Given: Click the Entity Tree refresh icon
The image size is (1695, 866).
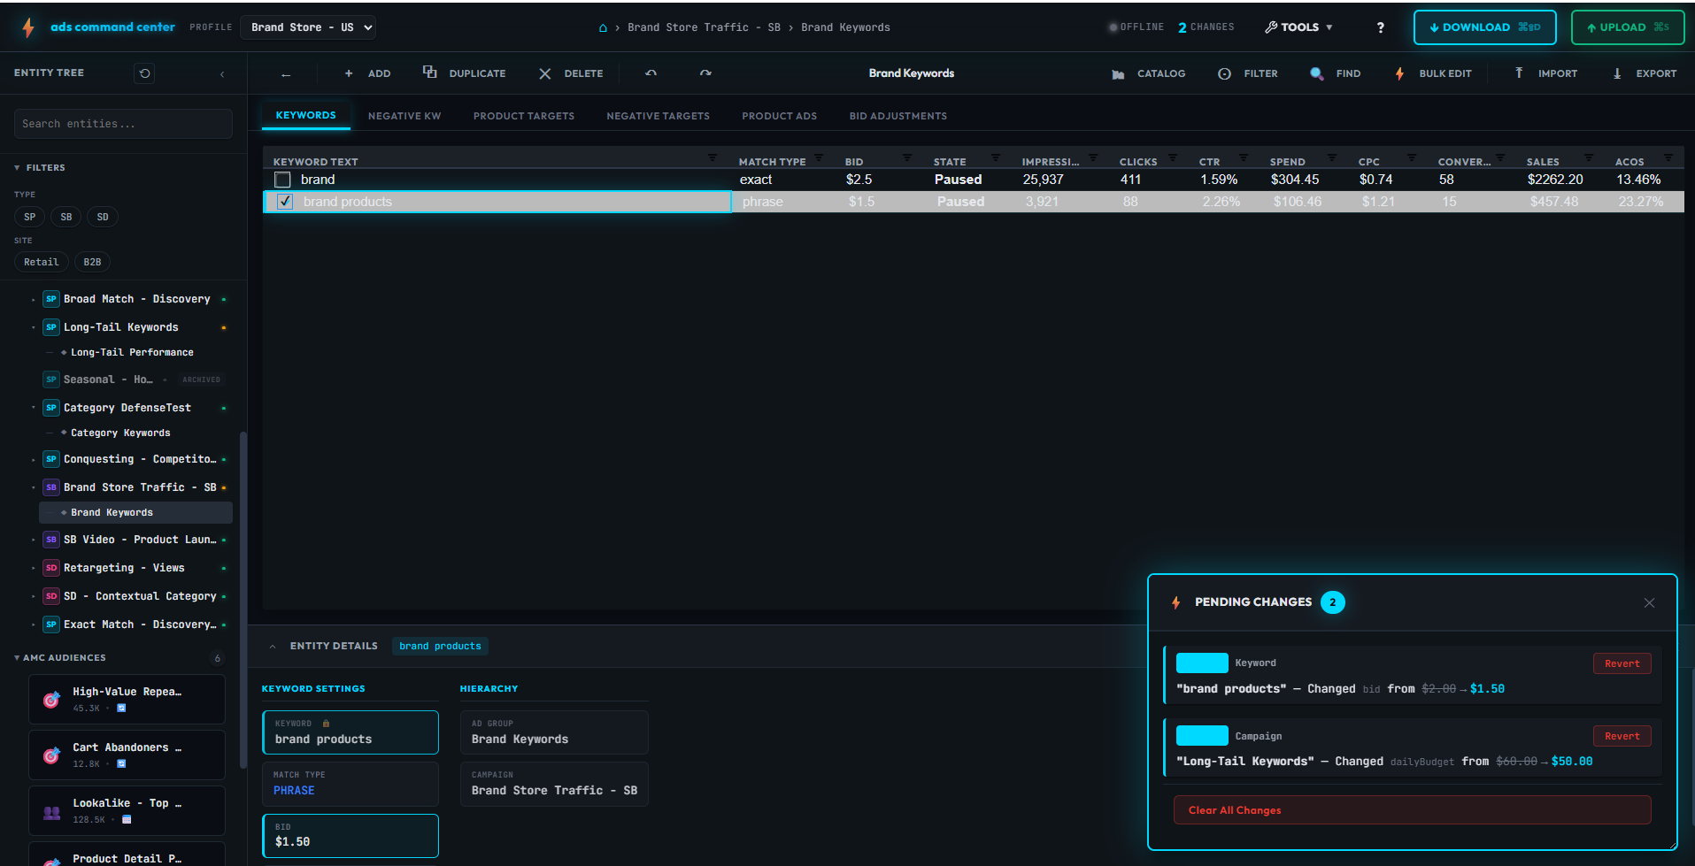Looking at the screenshot, I should [x=144, y=73].
